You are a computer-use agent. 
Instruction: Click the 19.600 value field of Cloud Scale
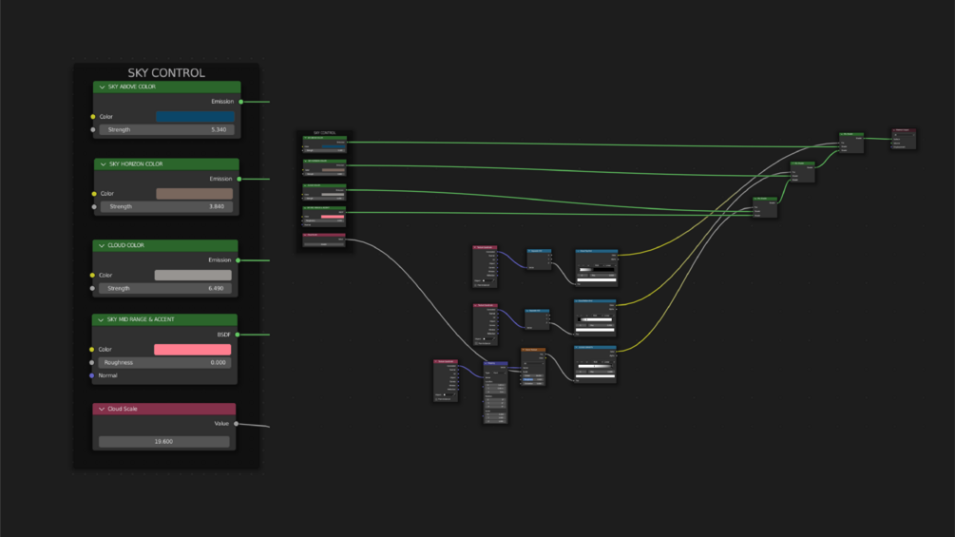coord(163,441)
